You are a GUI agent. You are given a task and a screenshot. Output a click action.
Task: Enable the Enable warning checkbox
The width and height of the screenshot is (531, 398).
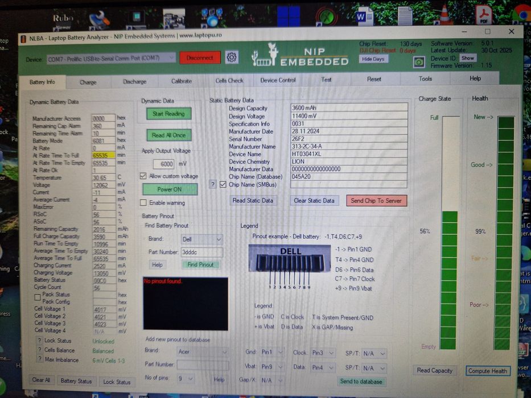[x=143, y=203]
